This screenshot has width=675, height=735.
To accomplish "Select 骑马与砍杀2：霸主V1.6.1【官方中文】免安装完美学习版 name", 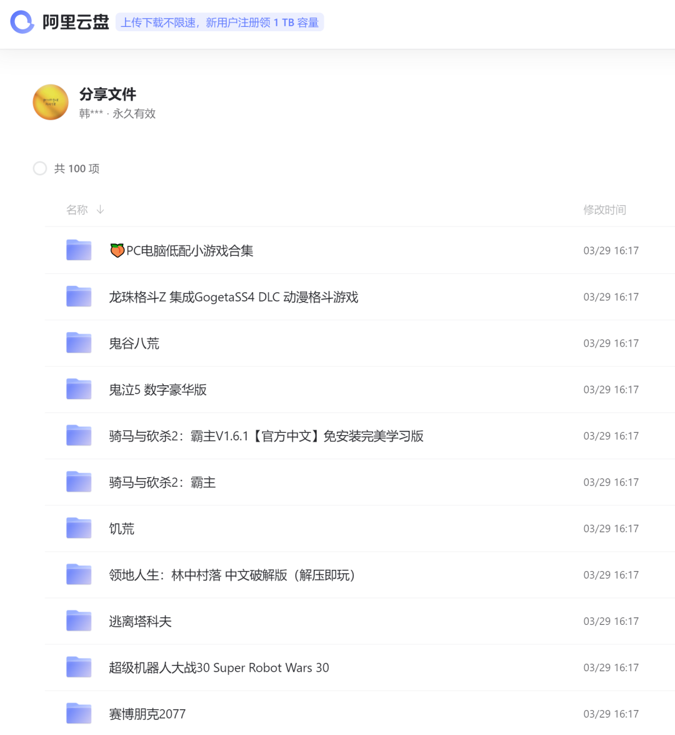I will click(266, 437).
